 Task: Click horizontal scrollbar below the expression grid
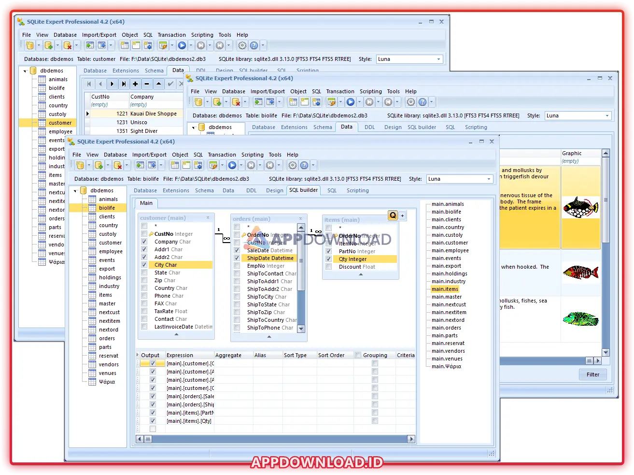pos(275,439)
